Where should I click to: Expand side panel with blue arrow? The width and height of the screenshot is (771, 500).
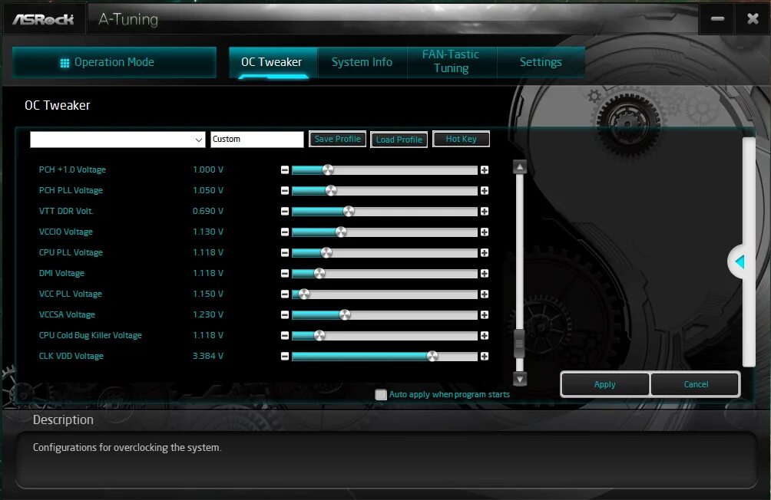(740, 262)
